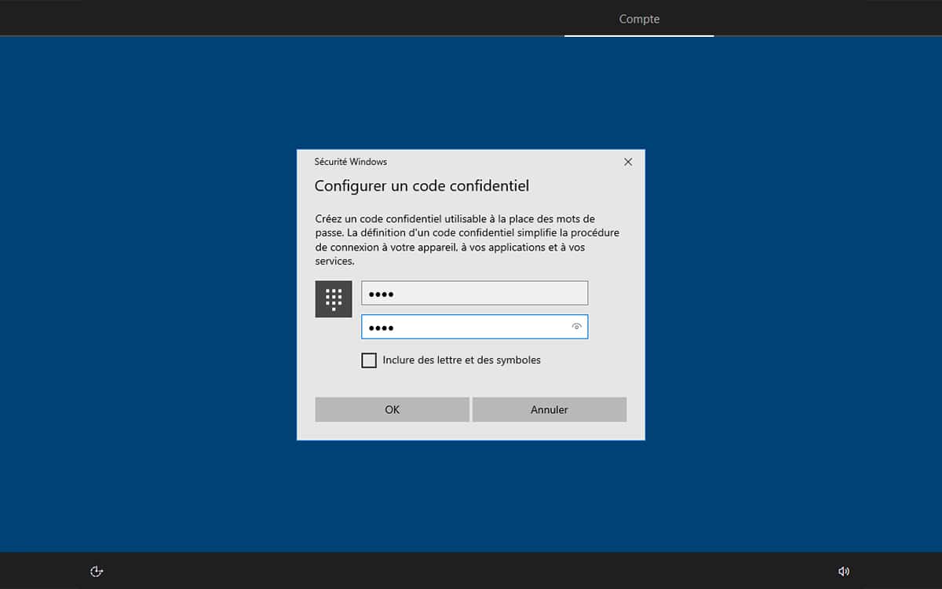Focus the PIN confirmation field
Image resolution: width=942 pixels, height=589 pixels.
coord(463,327)
